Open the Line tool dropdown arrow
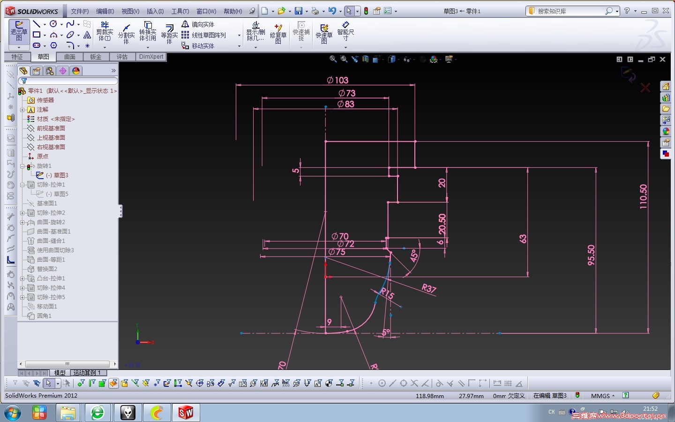Image resolution: width=675 pixels, height=422 pixels. [x=45, y=24]
